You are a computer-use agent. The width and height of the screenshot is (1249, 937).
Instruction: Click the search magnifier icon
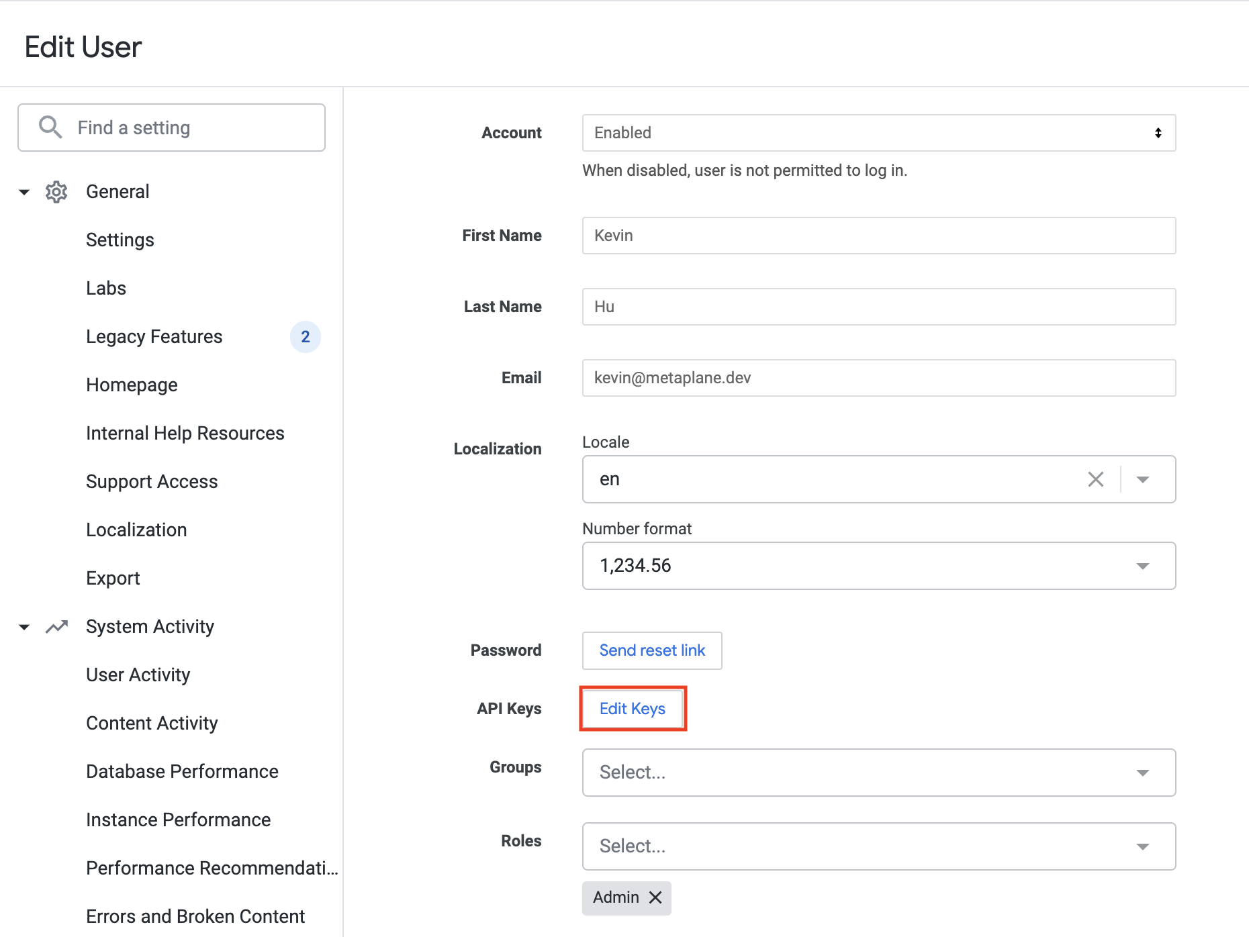[x=50, y=127]
